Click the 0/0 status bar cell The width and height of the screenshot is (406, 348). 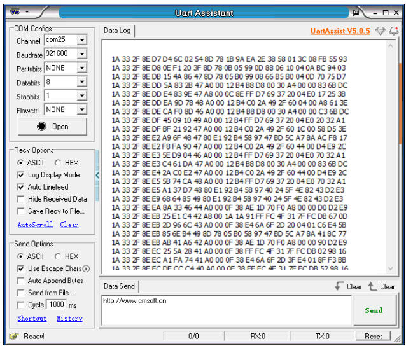point(193,337)
